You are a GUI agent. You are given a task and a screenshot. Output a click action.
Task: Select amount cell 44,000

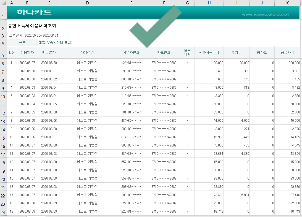[x=209, y=121]
